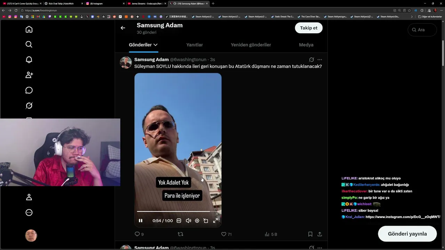Open the first post's three-dot more menu
Viewport: 445px width, 250px height.
[319, 60]
